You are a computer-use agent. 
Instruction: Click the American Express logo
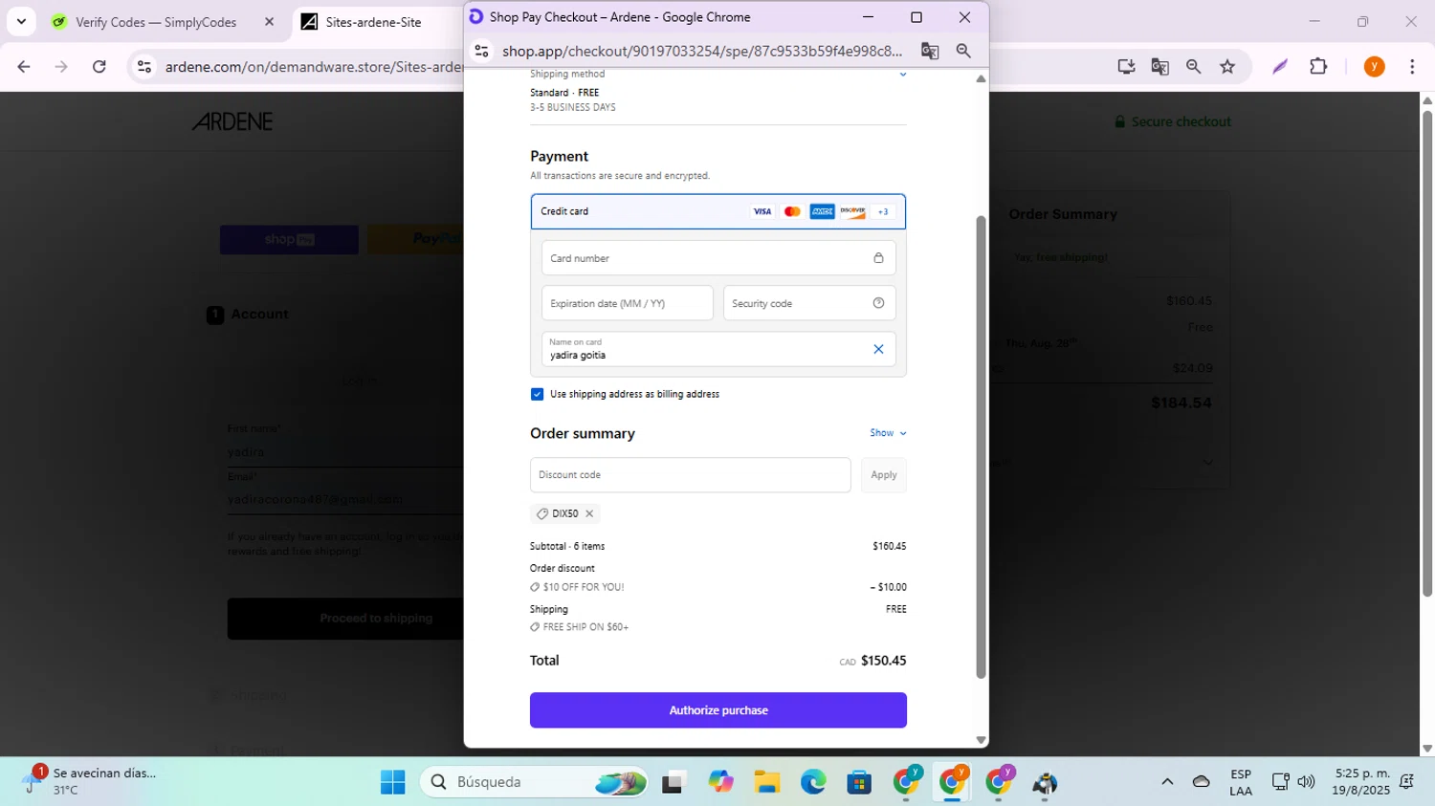point(822,211)
